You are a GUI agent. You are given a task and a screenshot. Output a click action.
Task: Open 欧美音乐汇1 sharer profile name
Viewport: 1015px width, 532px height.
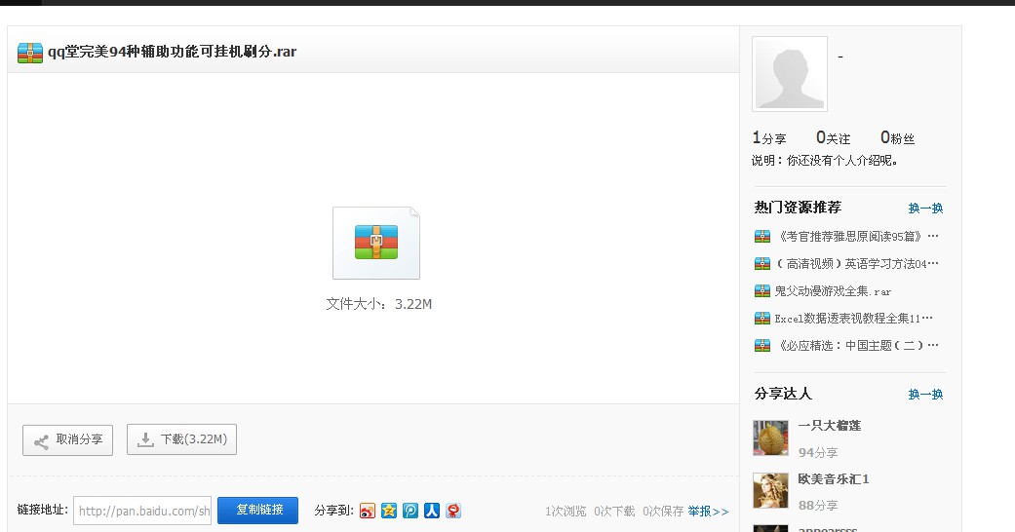point(834,479)
